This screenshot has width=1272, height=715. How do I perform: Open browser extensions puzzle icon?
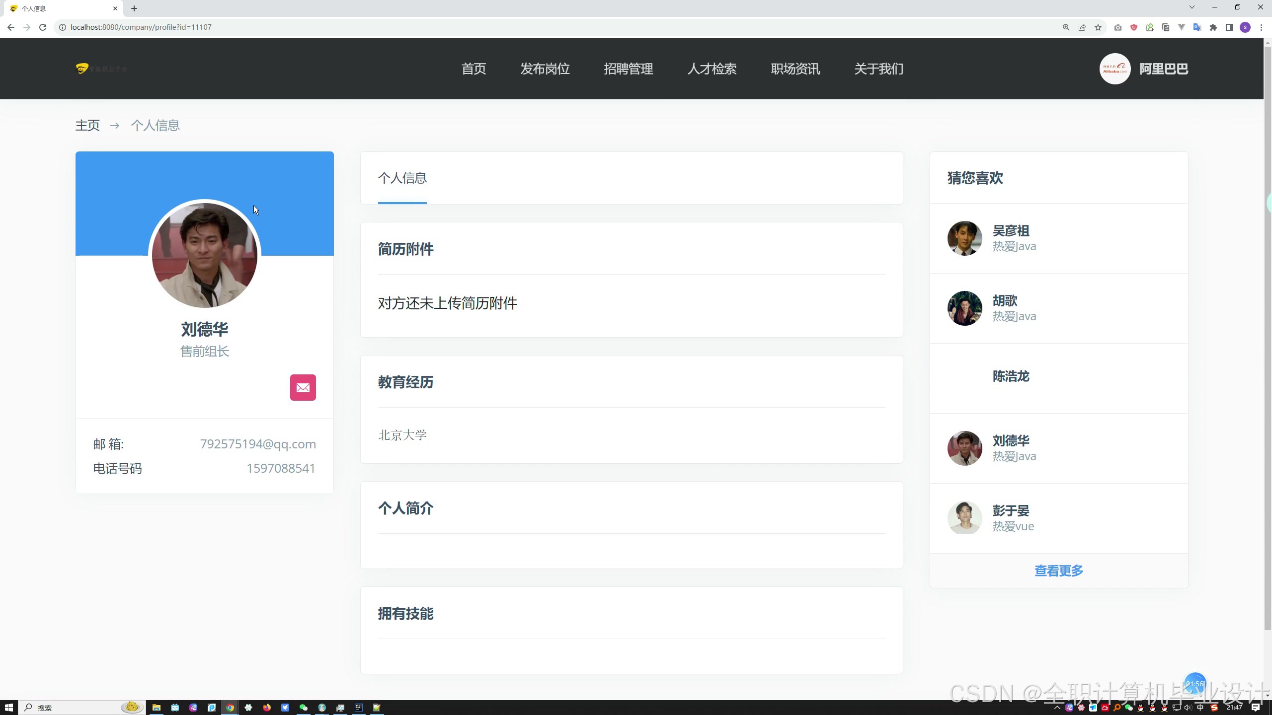[1213, 27]
